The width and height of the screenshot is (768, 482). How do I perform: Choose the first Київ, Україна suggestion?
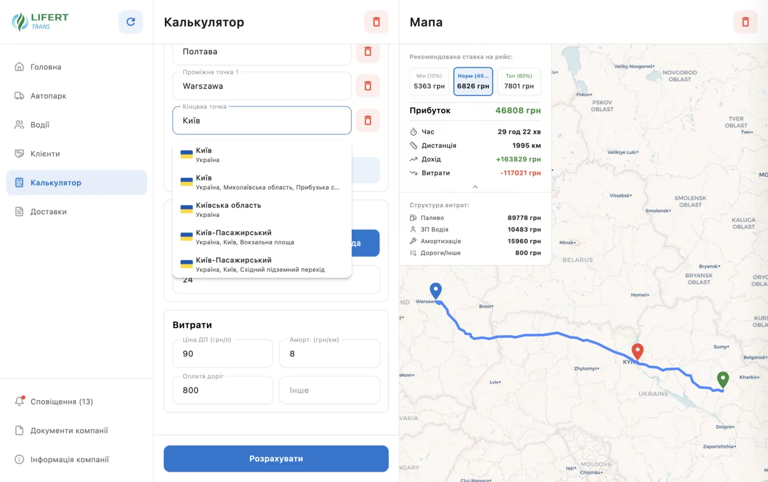[262, 155]
